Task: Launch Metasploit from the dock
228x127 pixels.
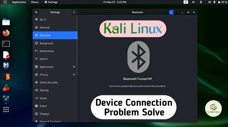Action: click(6, 66)
